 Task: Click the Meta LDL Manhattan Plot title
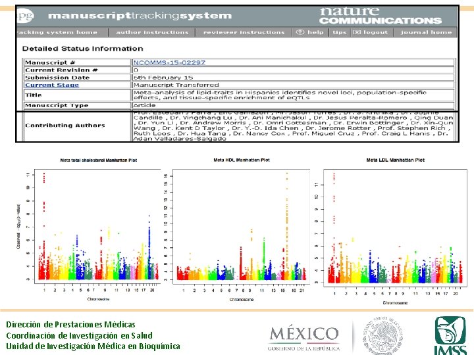[x=396, y=160]
